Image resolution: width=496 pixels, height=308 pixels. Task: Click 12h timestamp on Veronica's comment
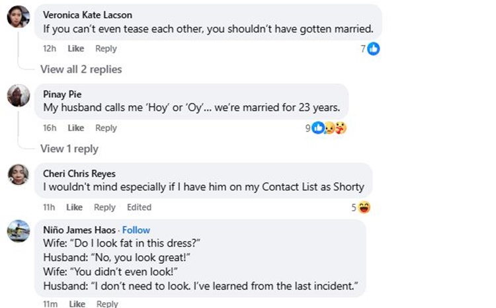50,48
